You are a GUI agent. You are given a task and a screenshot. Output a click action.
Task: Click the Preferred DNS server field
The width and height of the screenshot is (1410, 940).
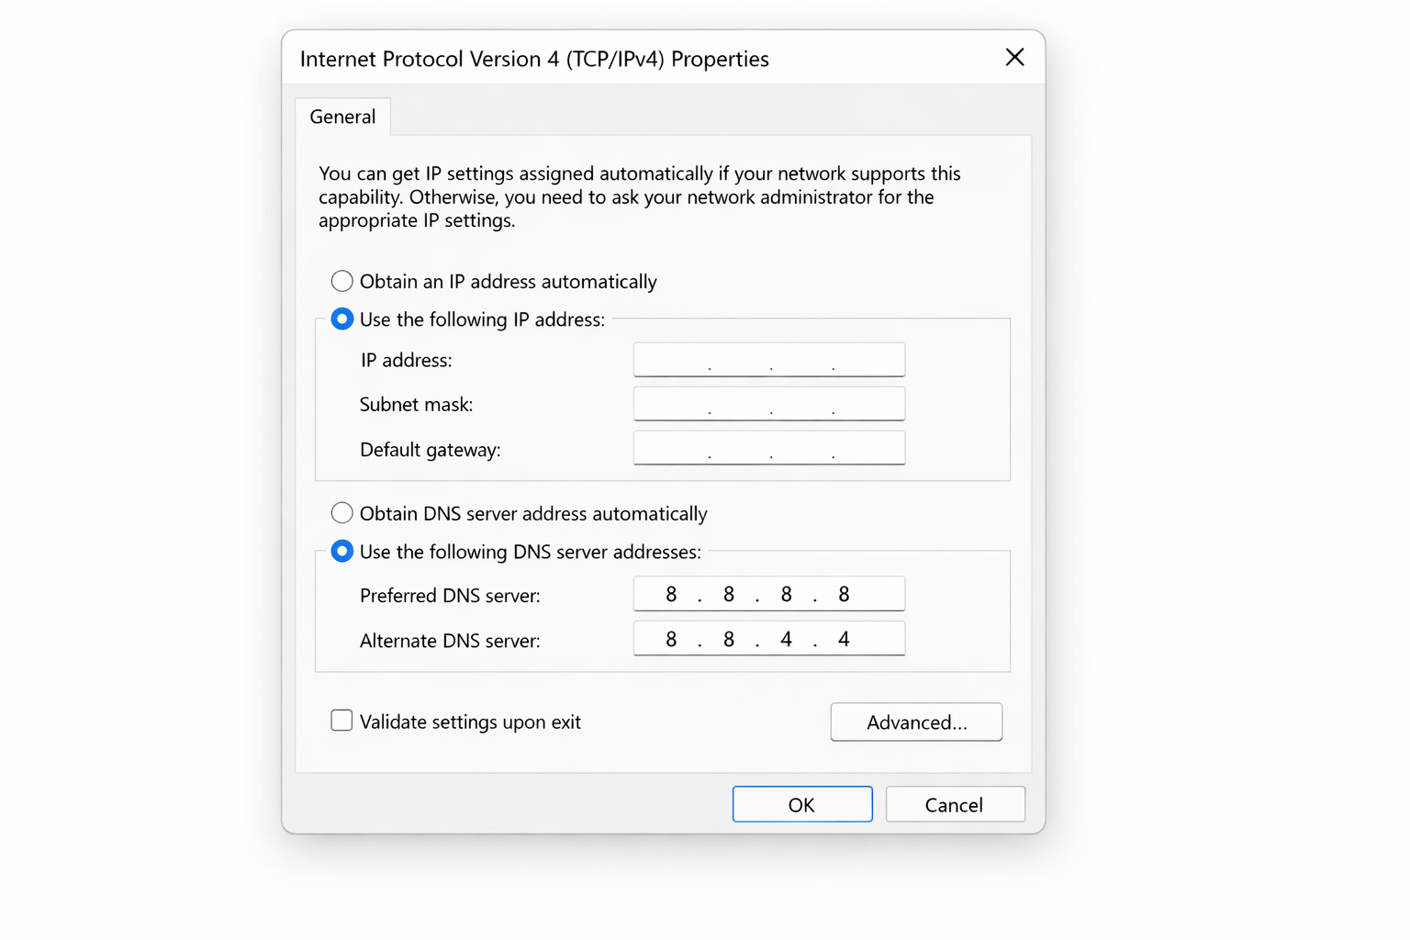coord(768,593)
